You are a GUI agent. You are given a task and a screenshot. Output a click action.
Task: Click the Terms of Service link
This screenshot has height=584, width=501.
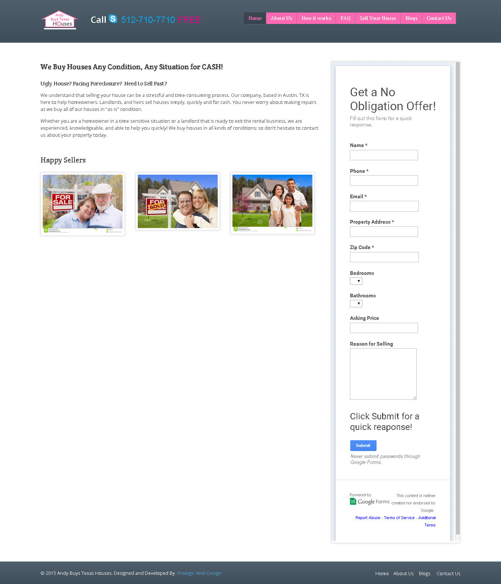point(399,518)
